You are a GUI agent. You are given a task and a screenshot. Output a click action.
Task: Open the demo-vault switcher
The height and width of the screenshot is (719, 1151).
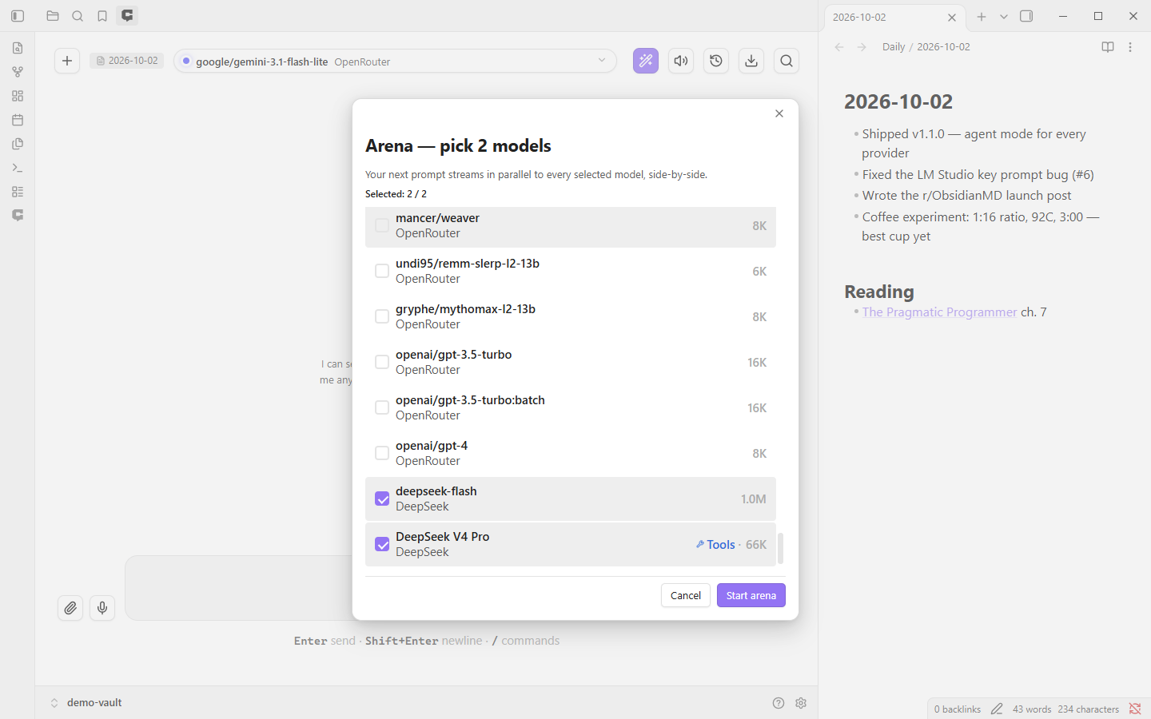click(x=86, y=703)
